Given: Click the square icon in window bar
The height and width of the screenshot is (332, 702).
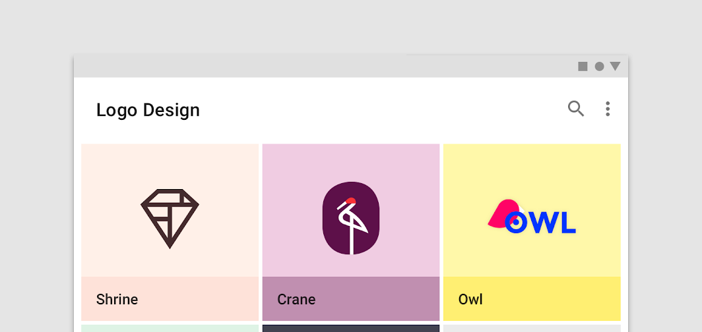Looking at the screenshot, I should [x=583, y=67].
